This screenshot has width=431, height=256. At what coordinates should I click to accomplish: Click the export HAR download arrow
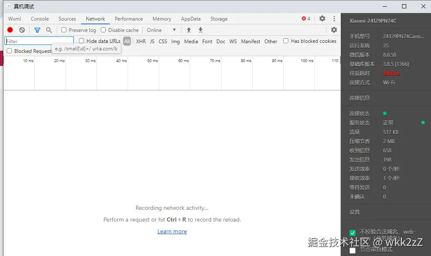201,30
